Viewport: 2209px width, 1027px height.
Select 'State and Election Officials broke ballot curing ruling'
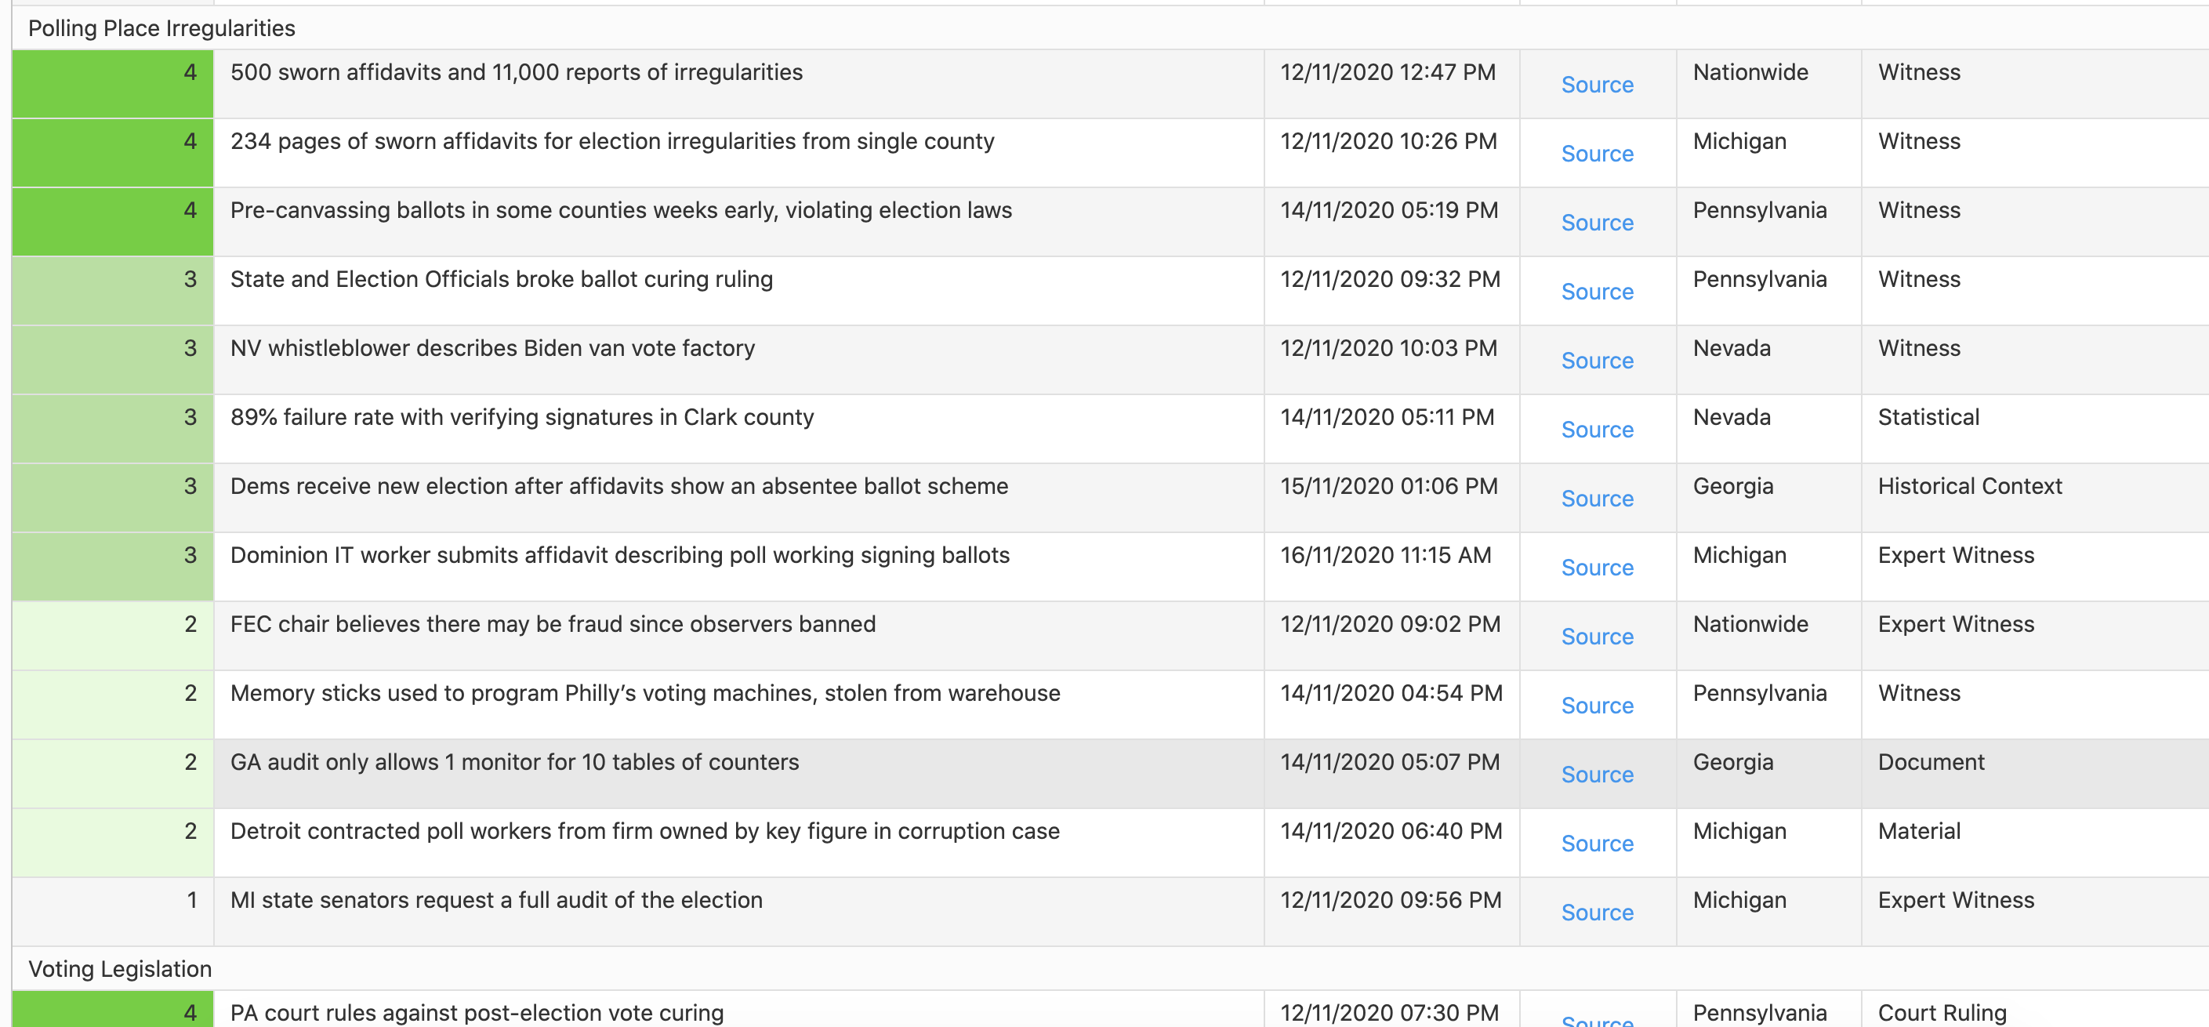click(502, 279)
